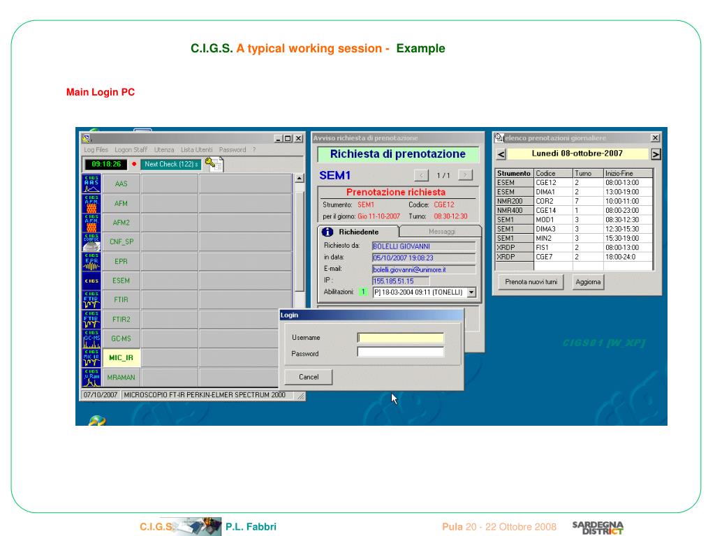Switch to the Messaggi tab
Image resolution: width=715 pixels, height=536 pixels.
pyautogui.click(x=441, y=232)
